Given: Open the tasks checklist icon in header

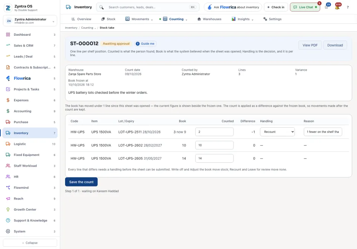Looking at the screenshot, I should [327, 7].
